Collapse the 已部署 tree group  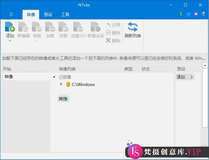tap(54, 77)
